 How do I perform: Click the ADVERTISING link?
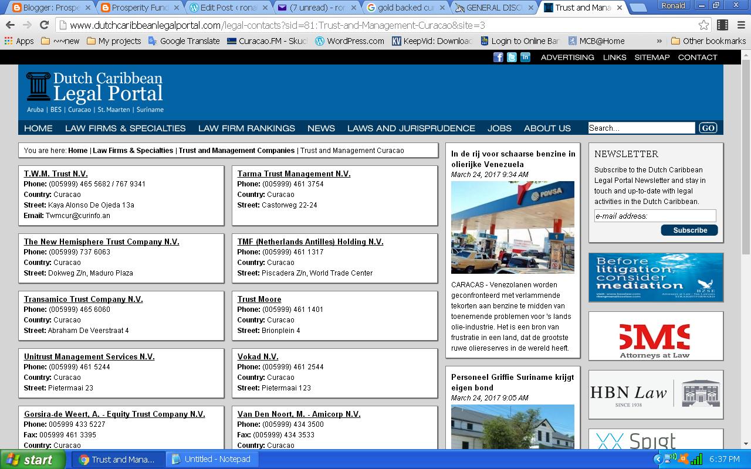click(567, 57)
